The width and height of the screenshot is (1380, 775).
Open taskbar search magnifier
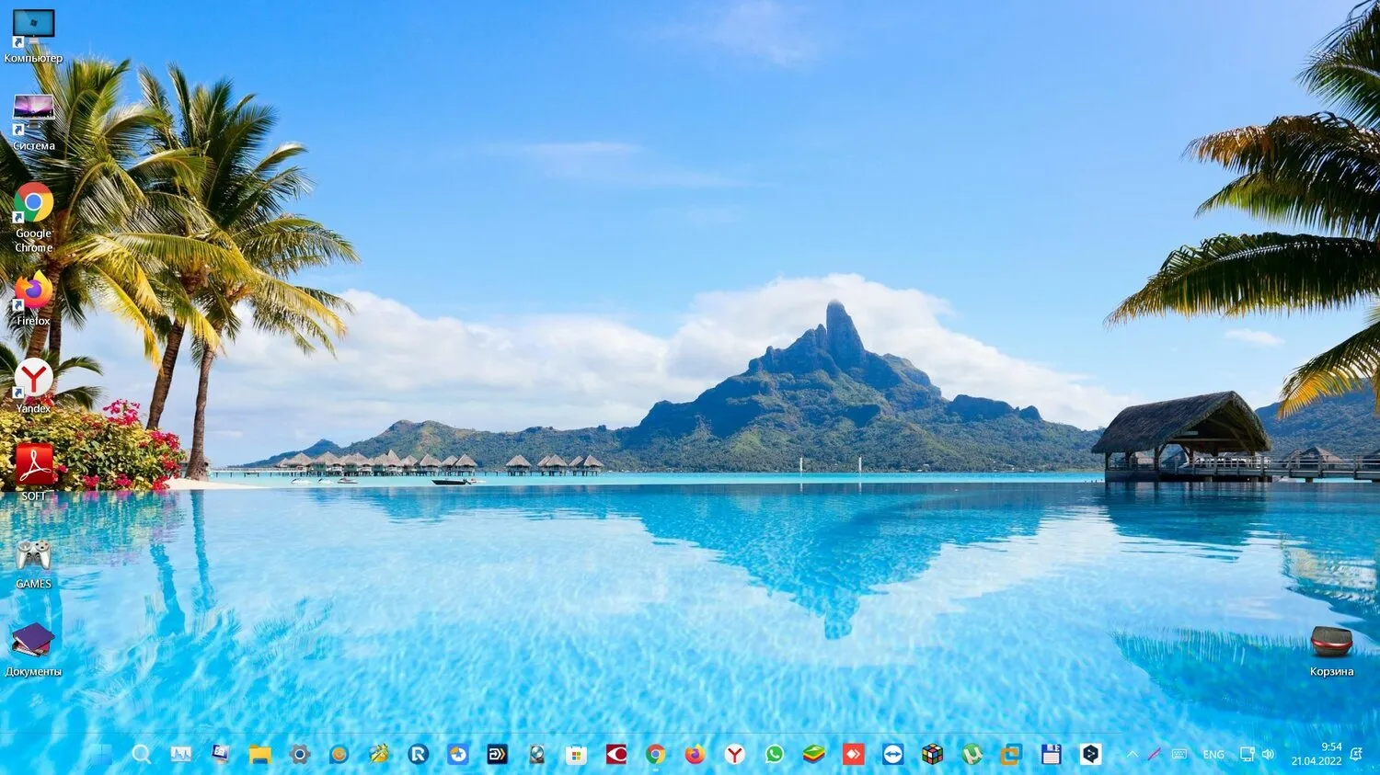pos(141,754)
